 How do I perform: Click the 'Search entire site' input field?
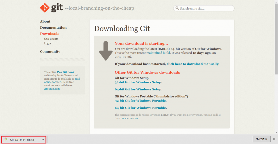(204, 8)
